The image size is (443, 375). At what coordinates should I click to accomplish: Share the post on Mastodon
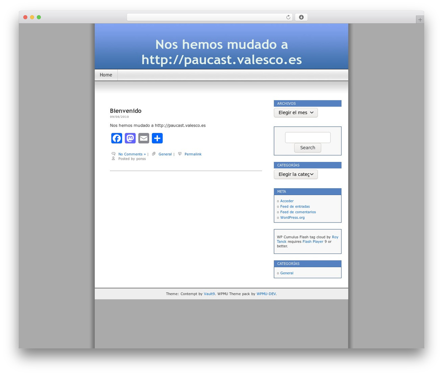130,138
